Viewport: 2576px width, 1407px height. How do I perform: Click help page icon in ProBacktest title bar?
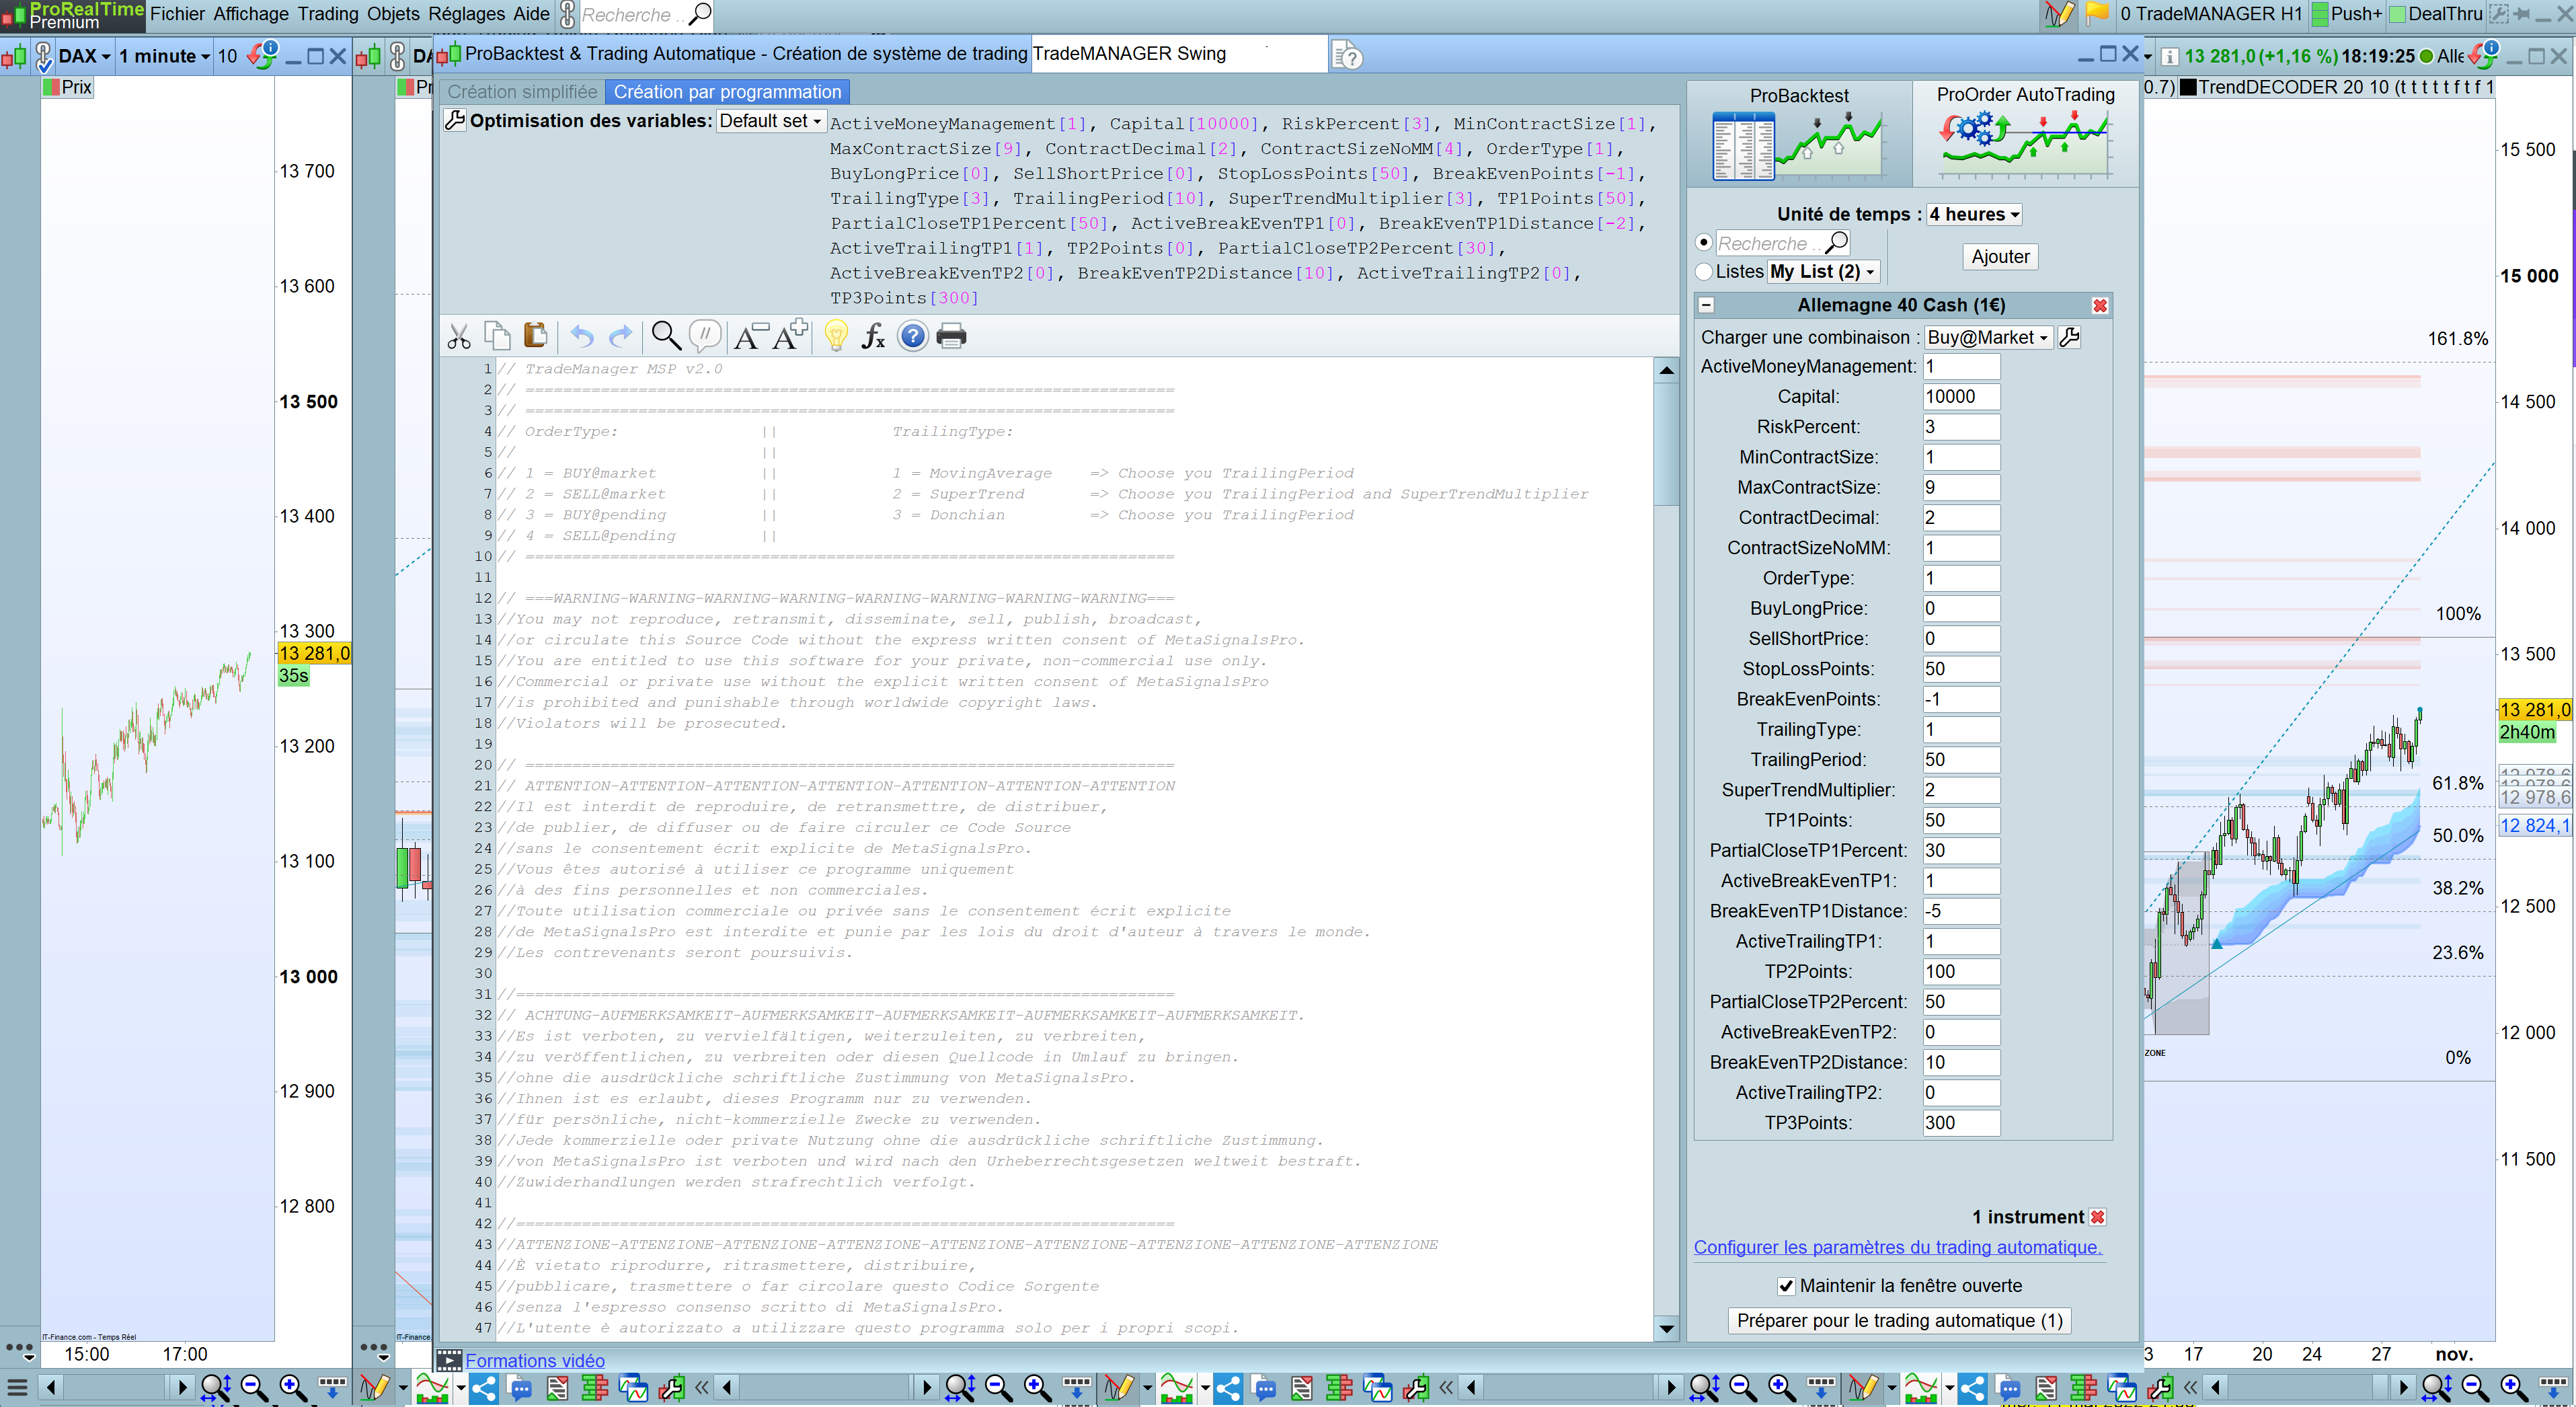[1347, 56]
